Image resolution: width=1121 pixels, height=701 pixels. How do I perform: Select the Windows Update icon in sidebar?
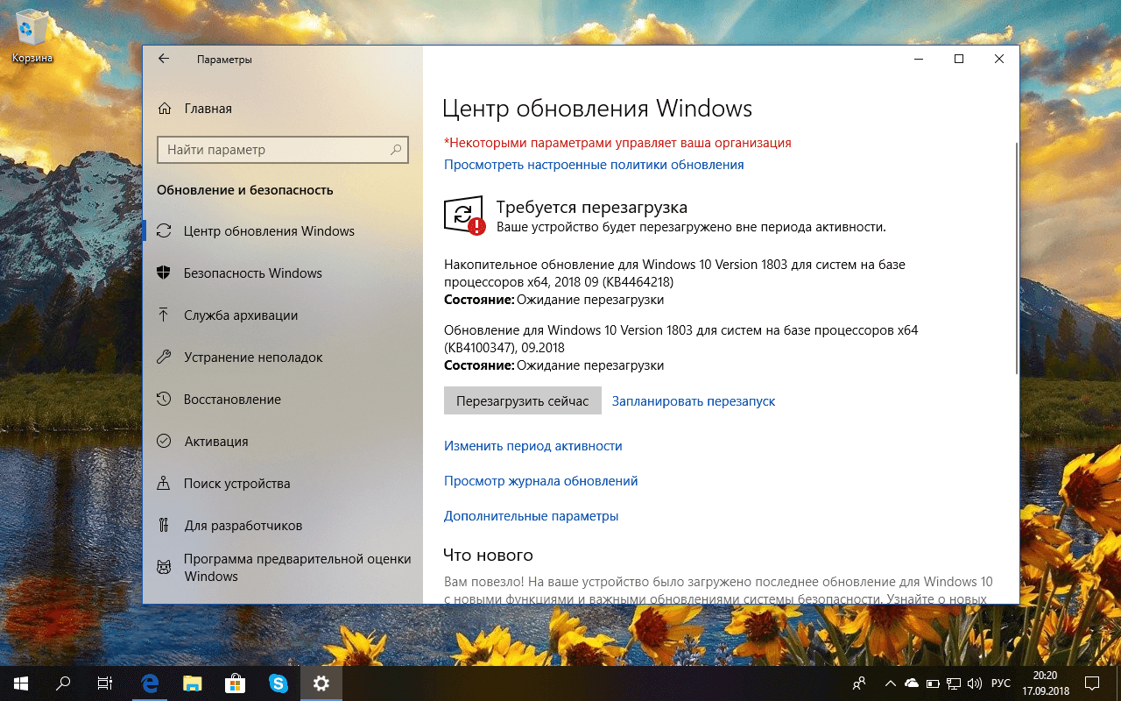(x=166, y=230)
